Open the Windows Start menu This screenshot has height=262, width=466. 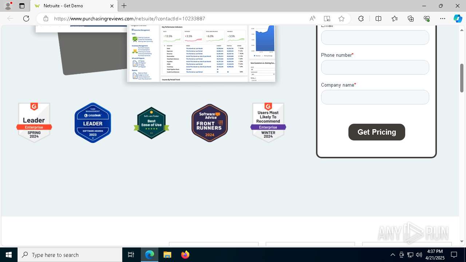[9, 255]
